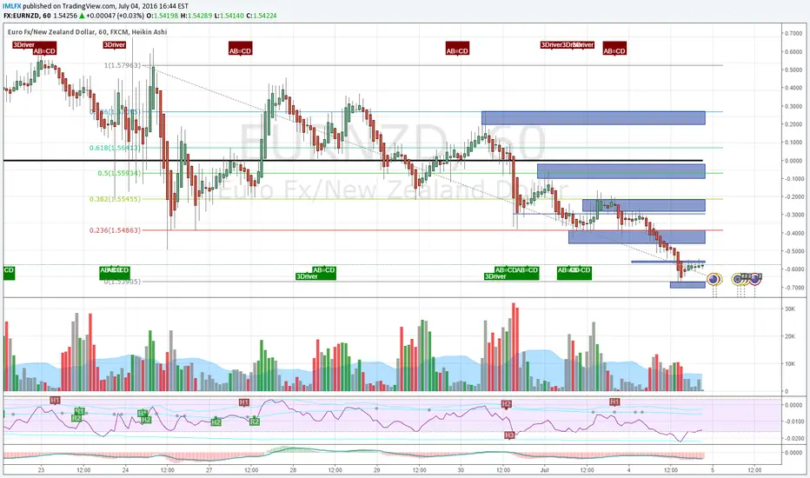Click -0.7000 on the price scale
Viewport: 810px width, 478px height.
[792, 288]
